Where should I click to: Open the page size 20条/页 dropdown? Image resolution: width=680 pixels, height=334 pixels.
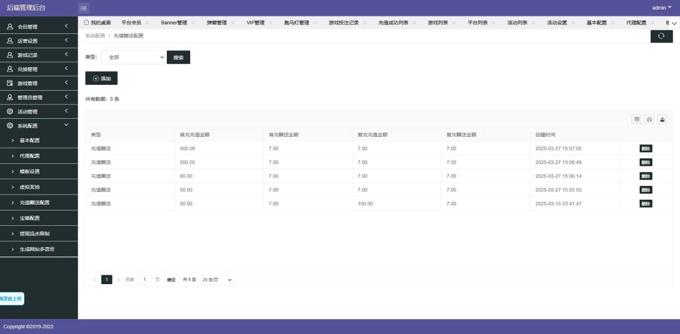pos(216,279)
